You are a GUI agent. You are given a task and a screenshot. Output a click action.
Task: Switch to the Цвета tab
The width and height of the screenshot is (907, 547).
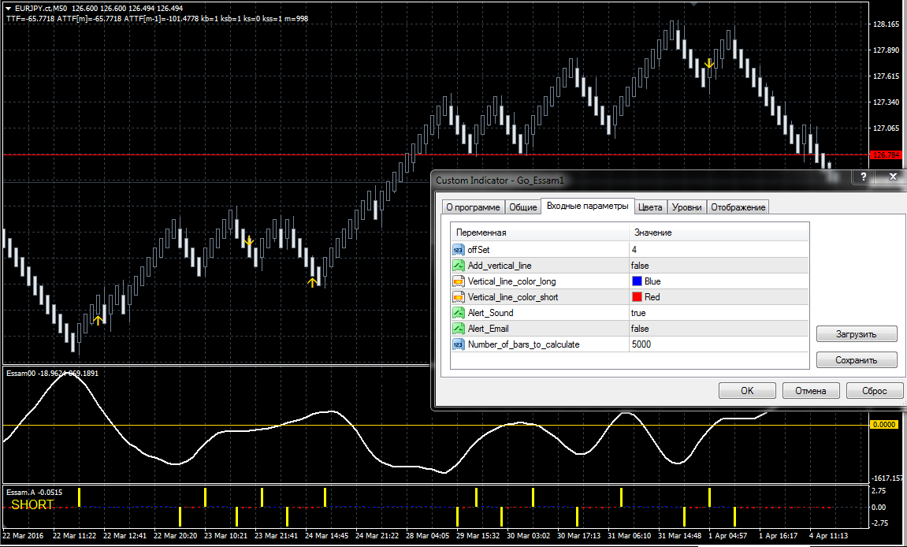click(x=650, y=207)
